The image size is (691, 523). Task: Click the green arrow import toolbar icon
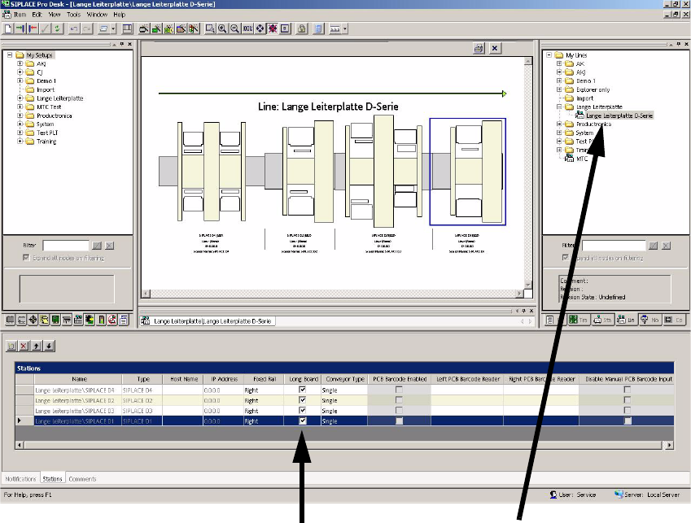point(20,29)
